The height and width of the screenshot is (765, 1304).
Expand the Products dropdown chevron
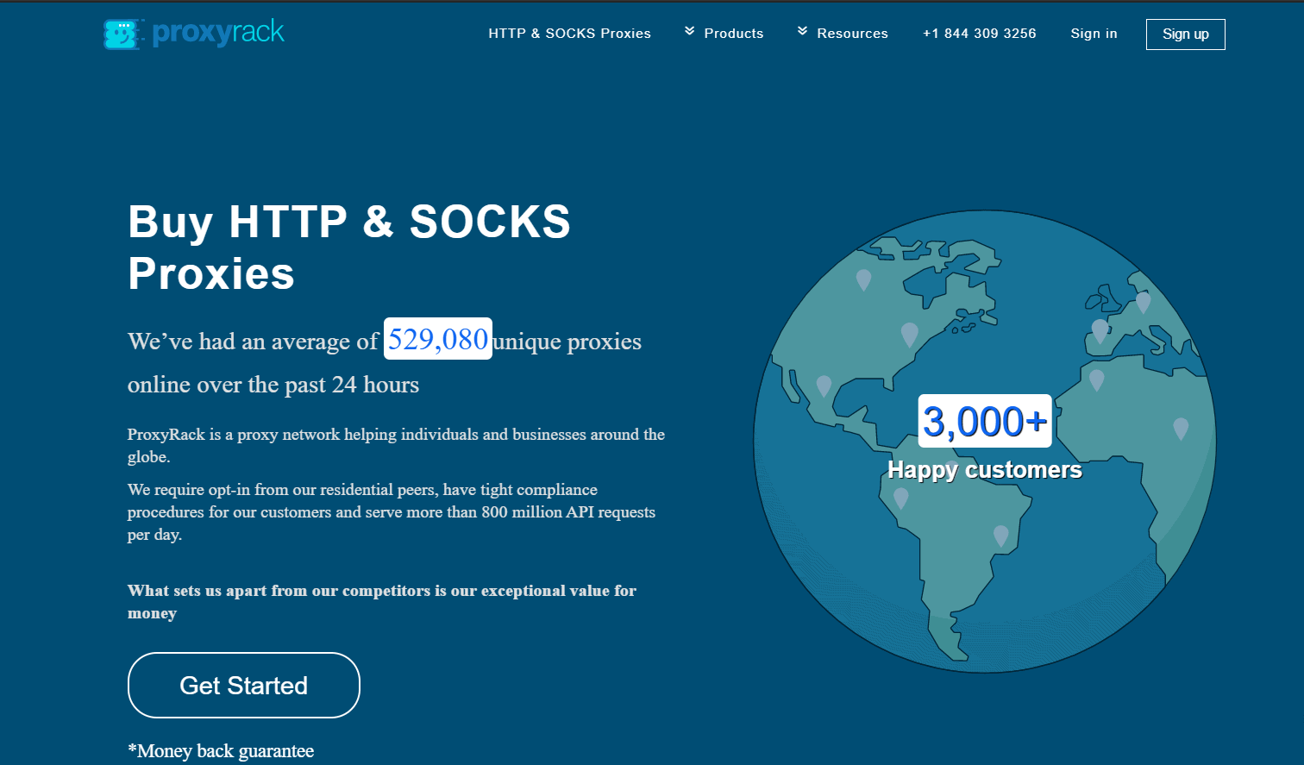pos(690,31)
